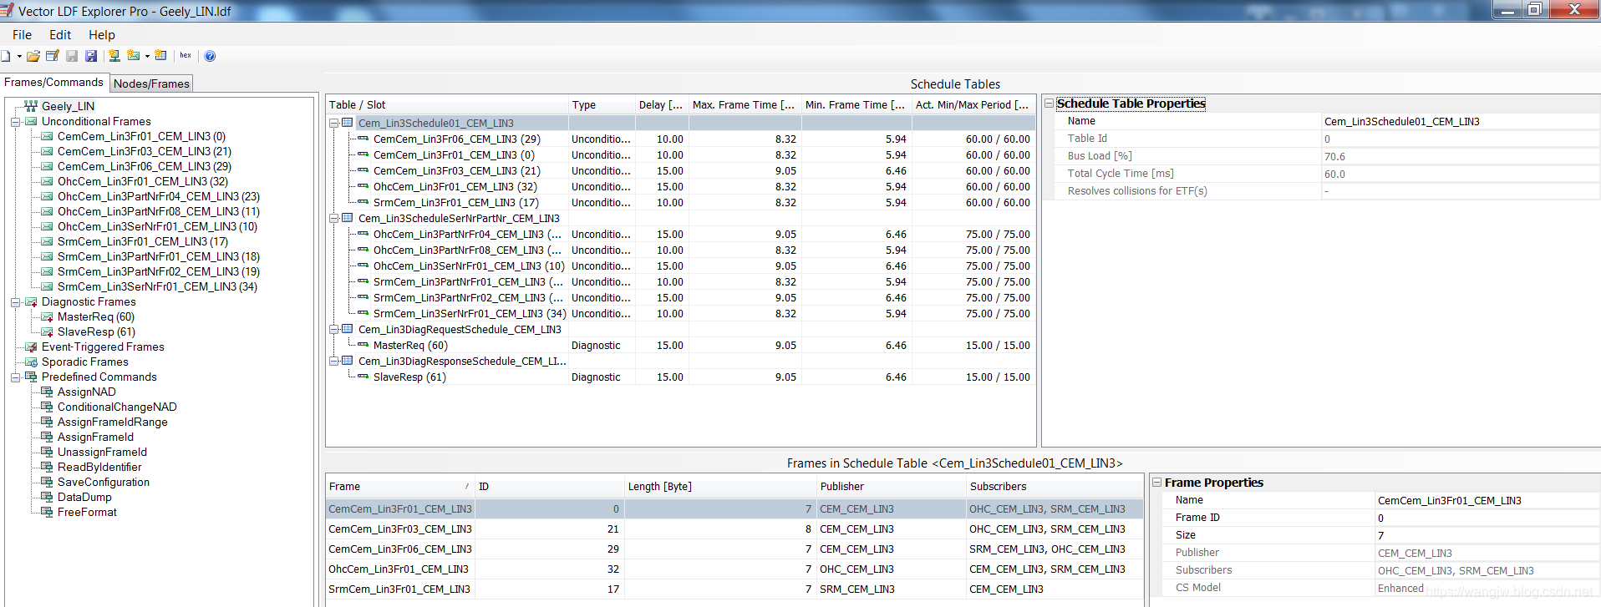
Task: Open an LDF file with the folder icon
Action: [x=33, y=56]
